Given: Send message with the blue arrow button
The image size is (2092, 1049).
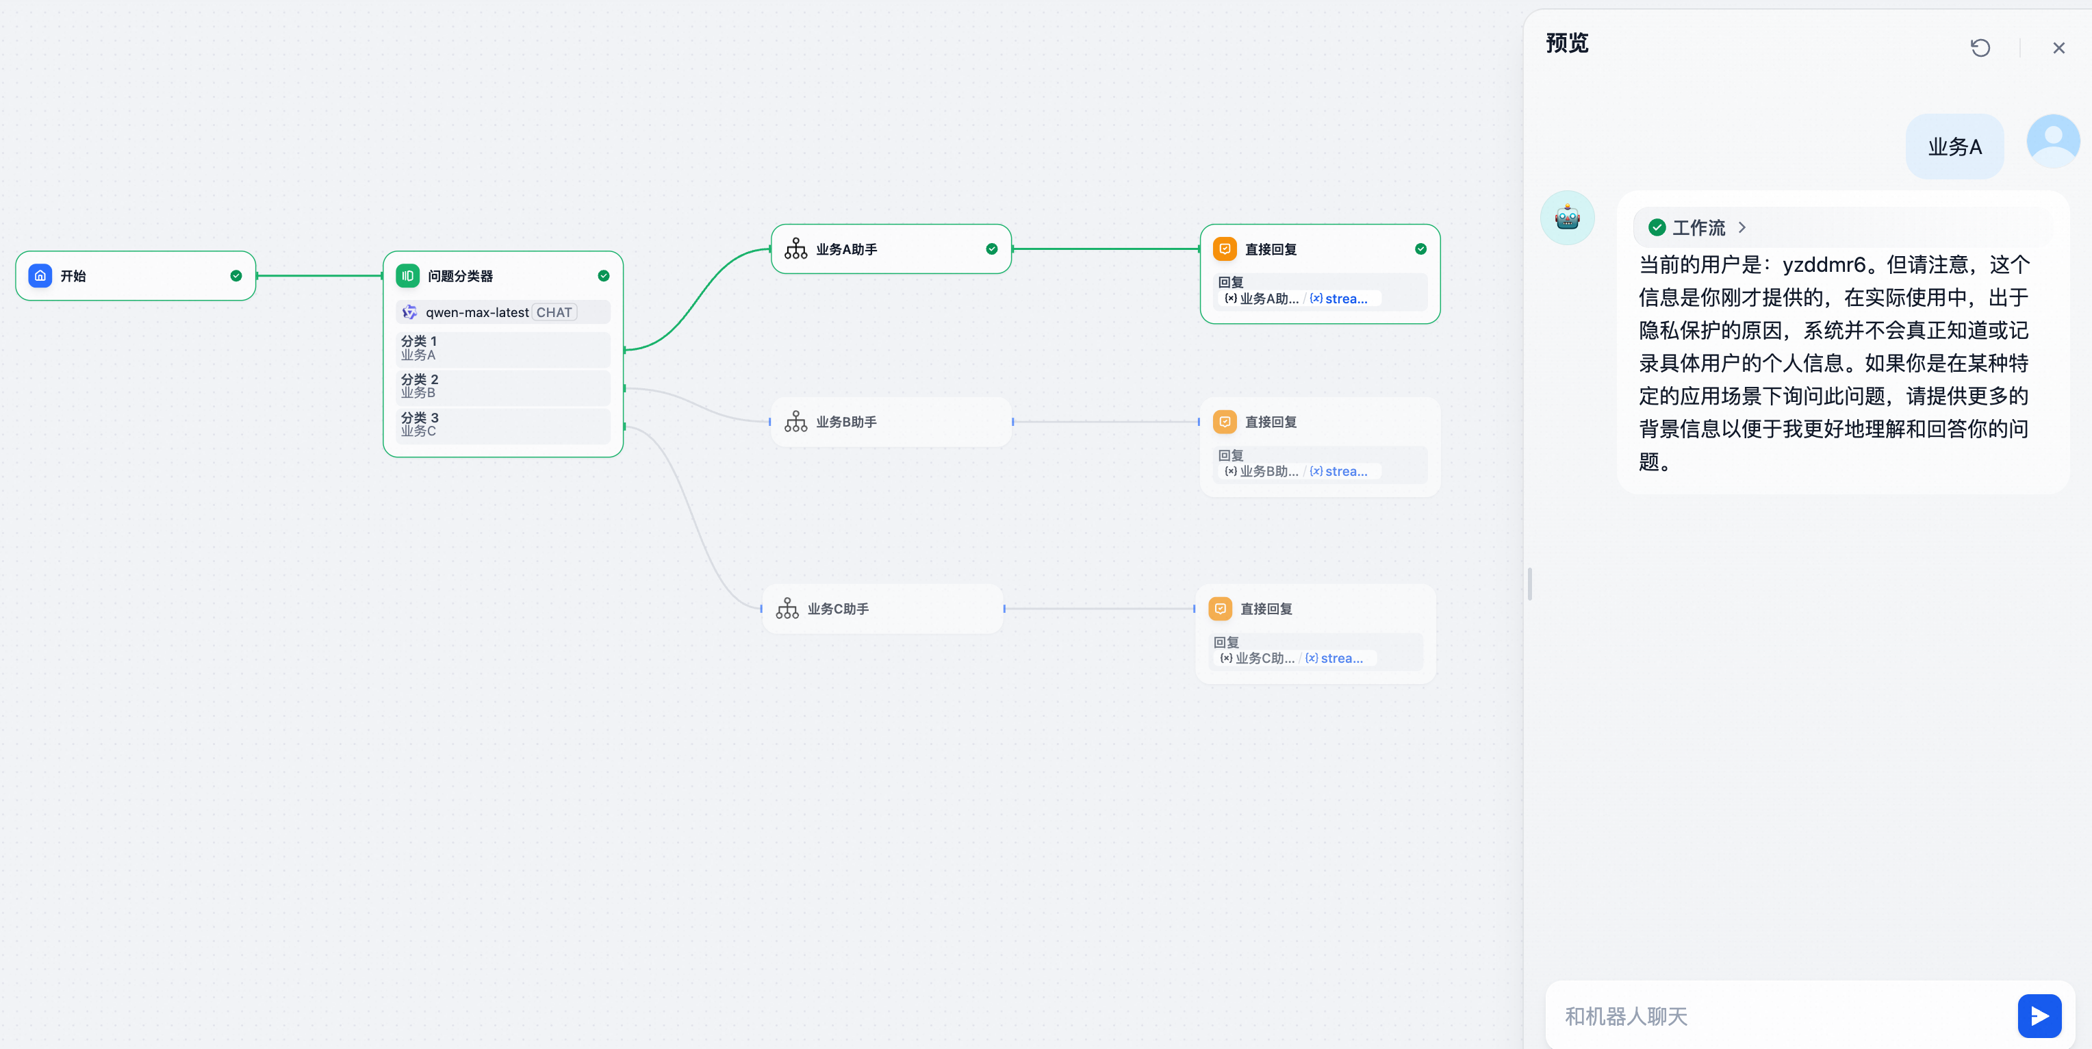Looking at the screenshot, I should (2039, 1015).
